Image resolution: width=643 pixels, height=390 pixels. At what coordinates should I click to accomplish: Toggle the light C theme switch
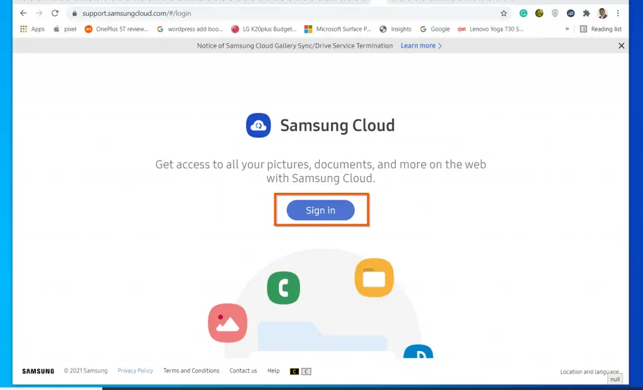pos(306,371)
